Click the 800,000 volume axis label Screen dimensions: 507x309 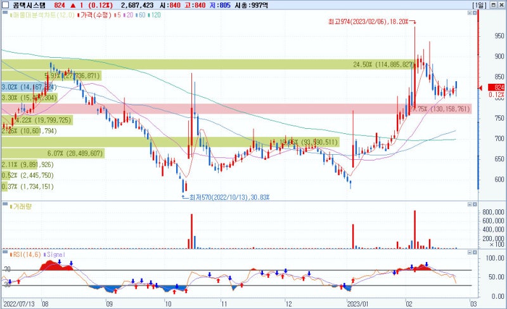[x=493, y=212]
